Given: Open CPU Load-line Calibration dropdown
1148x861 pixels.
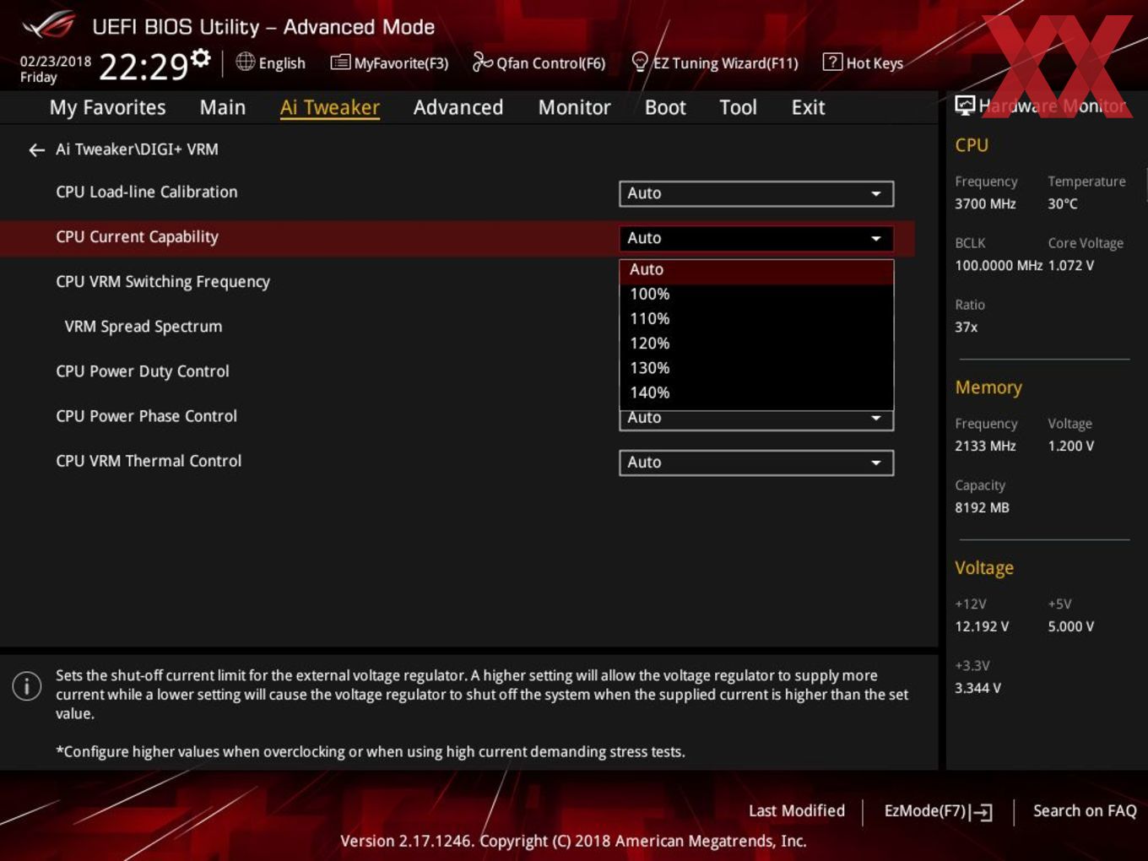Looking at the screenshot, I should pos(756,193).
